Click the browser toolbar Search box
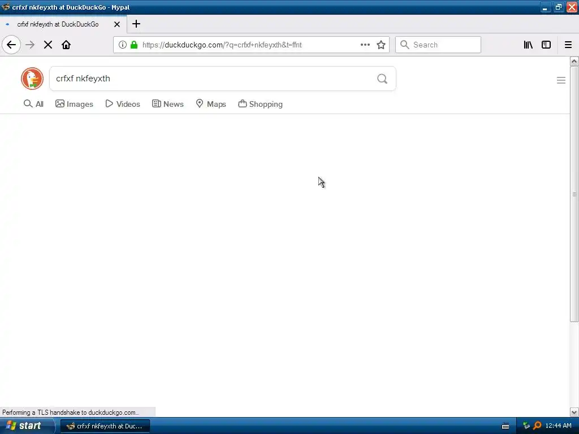Image resolution: width=579 pixels, height=434 pixels. tap(438, 45)
